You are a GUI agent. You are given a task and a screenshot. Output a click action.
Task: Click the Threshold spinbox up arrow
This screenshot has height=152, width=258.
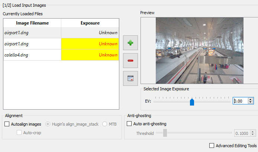[253, 132]
